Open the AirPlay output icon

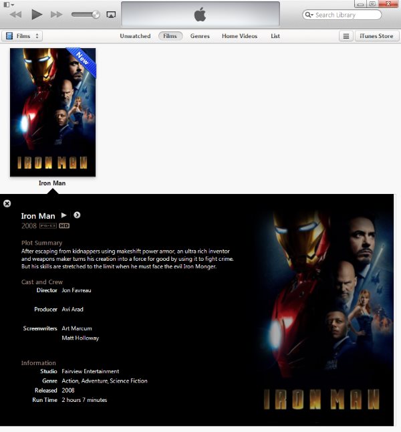111,15
